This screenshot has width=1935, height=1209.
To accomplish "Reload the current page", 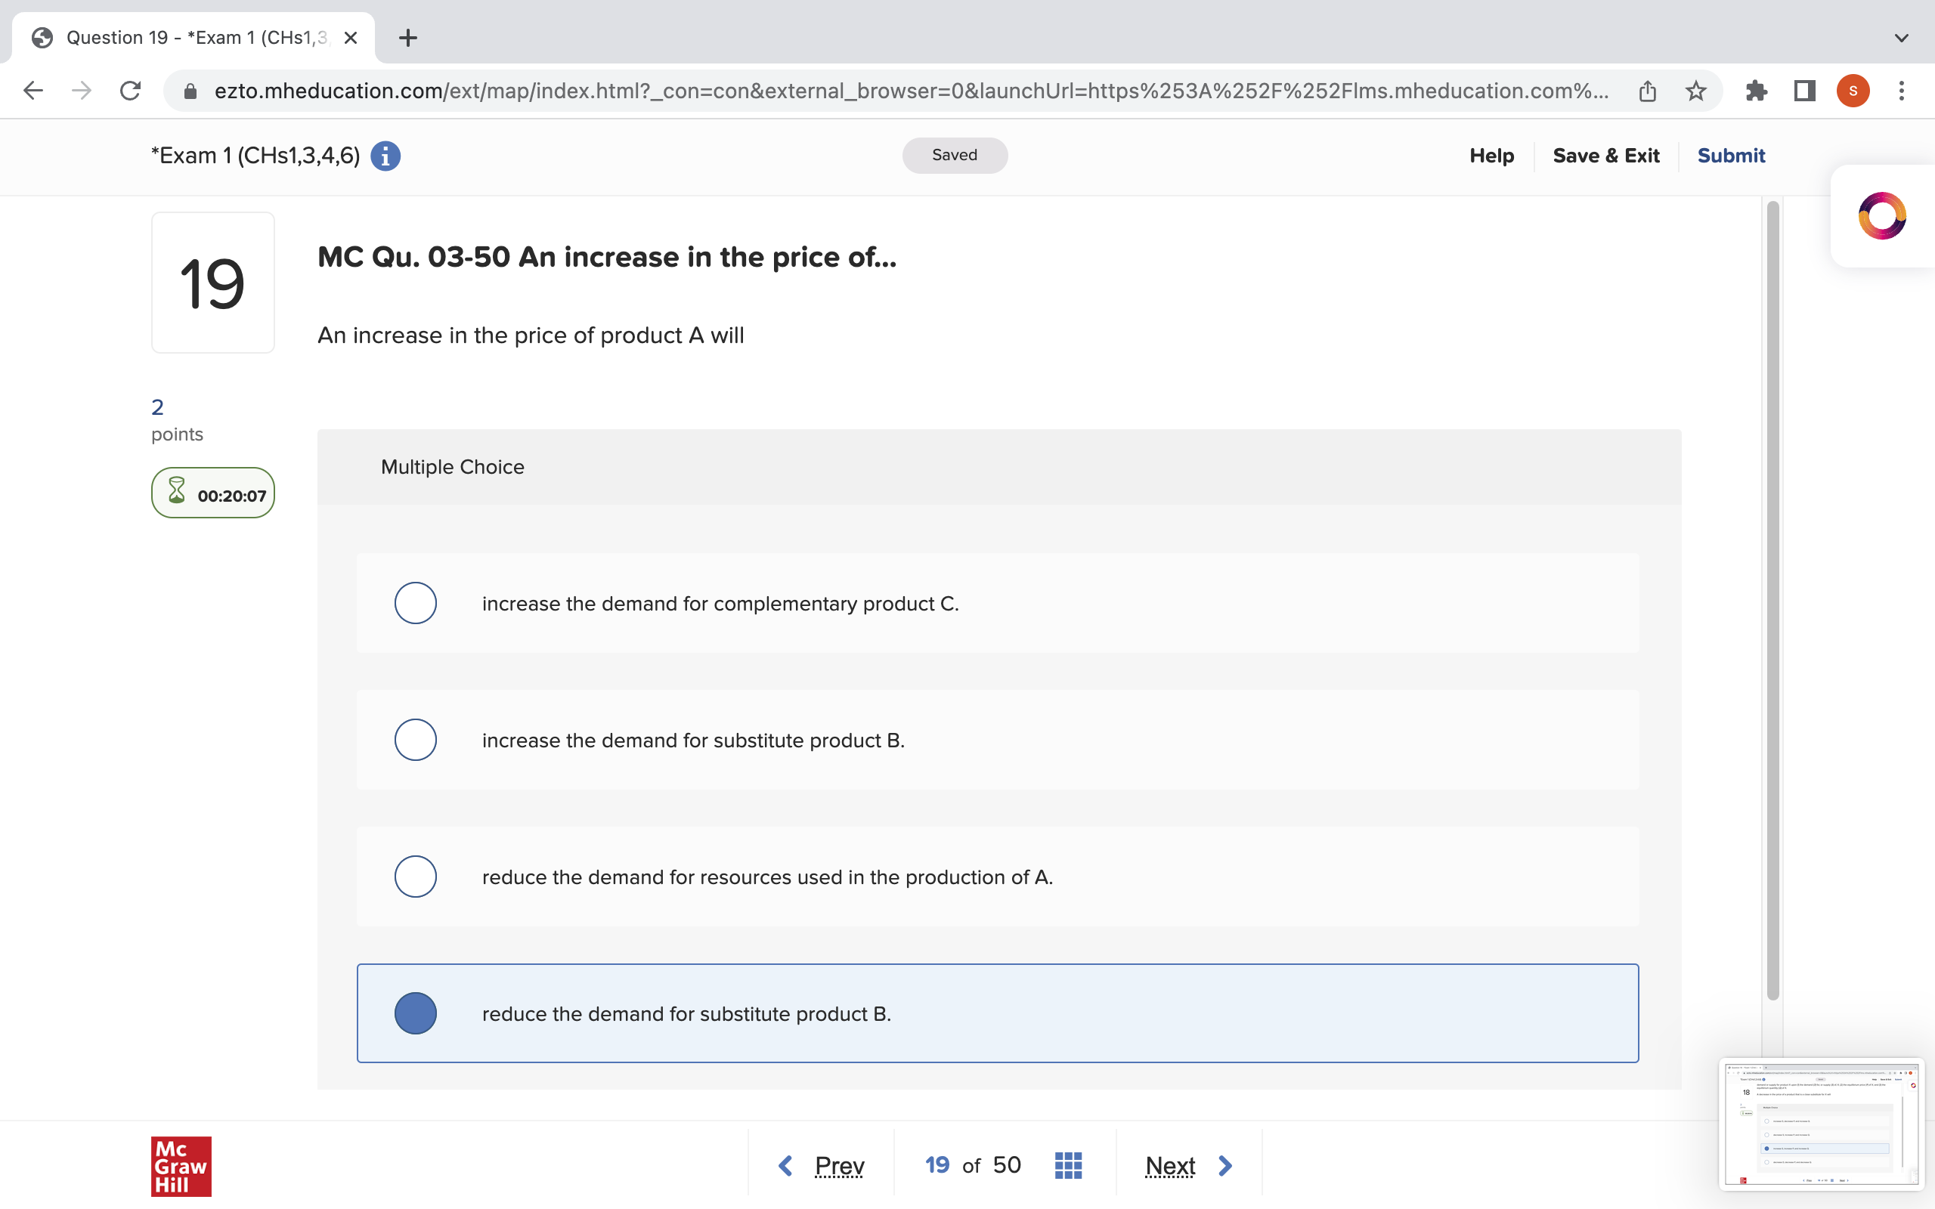I will tap(131, 91).
